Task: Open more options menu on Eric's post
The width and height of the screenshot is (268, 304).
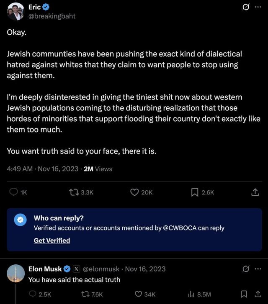Action: [x=258, y=7]
